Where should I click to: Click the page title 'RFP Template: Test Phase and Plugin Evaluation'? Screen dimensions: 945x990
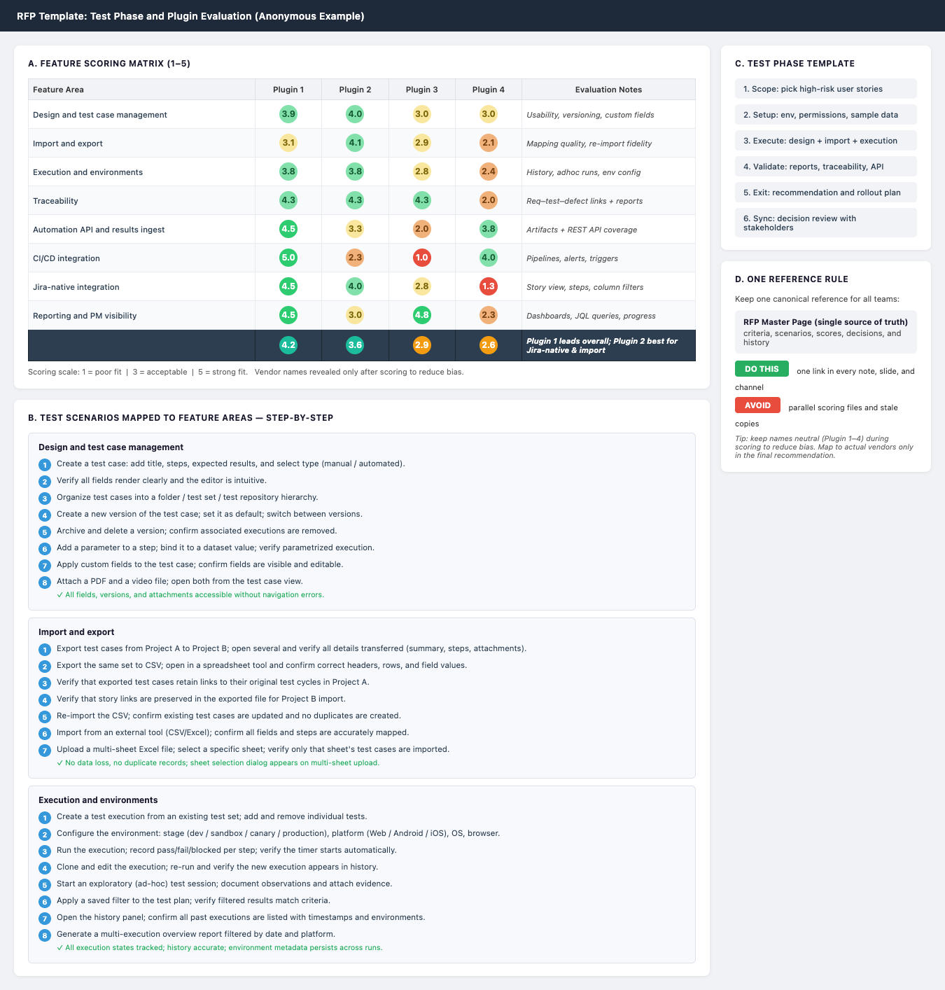190,16
